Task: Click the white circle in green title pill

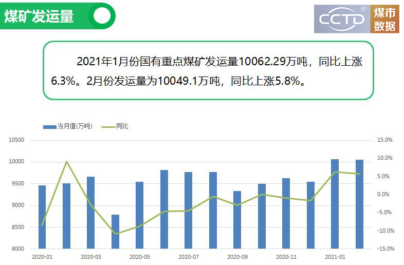Action: click(102, 16)
